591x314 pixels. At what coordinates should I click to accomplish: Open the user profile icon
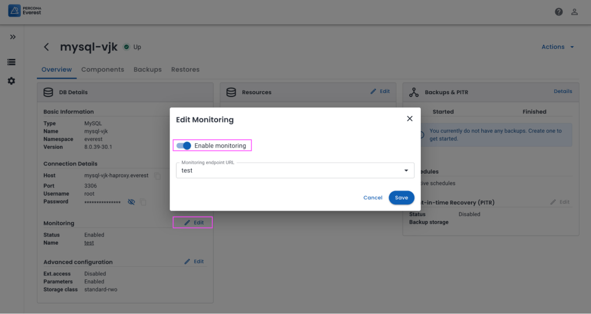click(574, 12)
